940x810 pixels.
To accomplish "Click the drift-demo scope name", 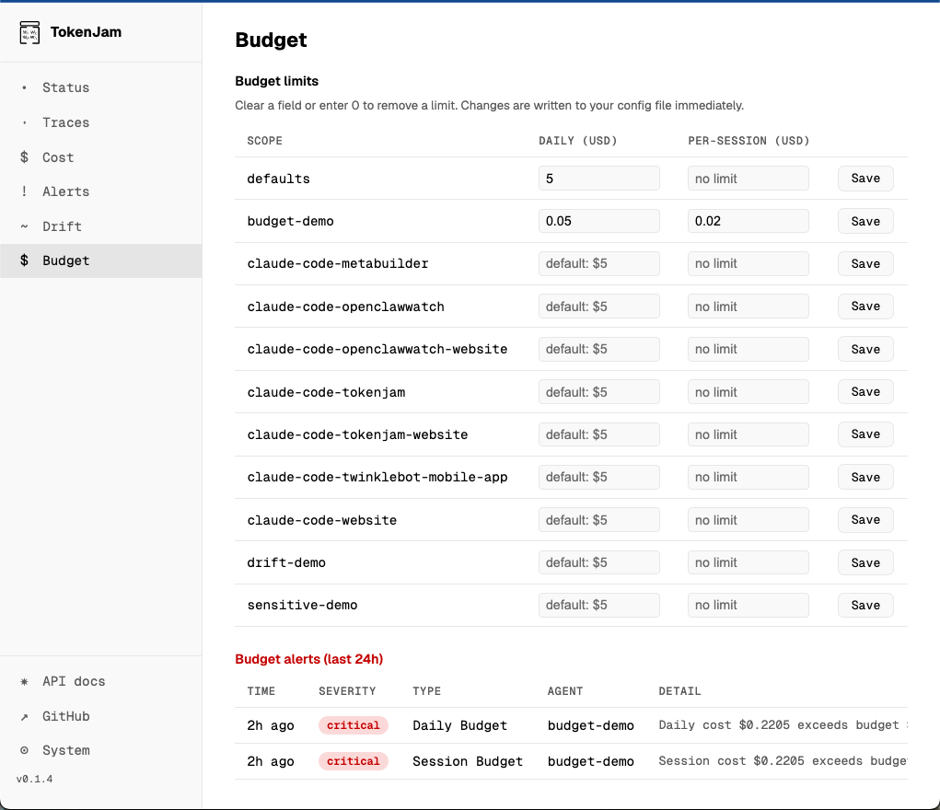I will point(286,562).
